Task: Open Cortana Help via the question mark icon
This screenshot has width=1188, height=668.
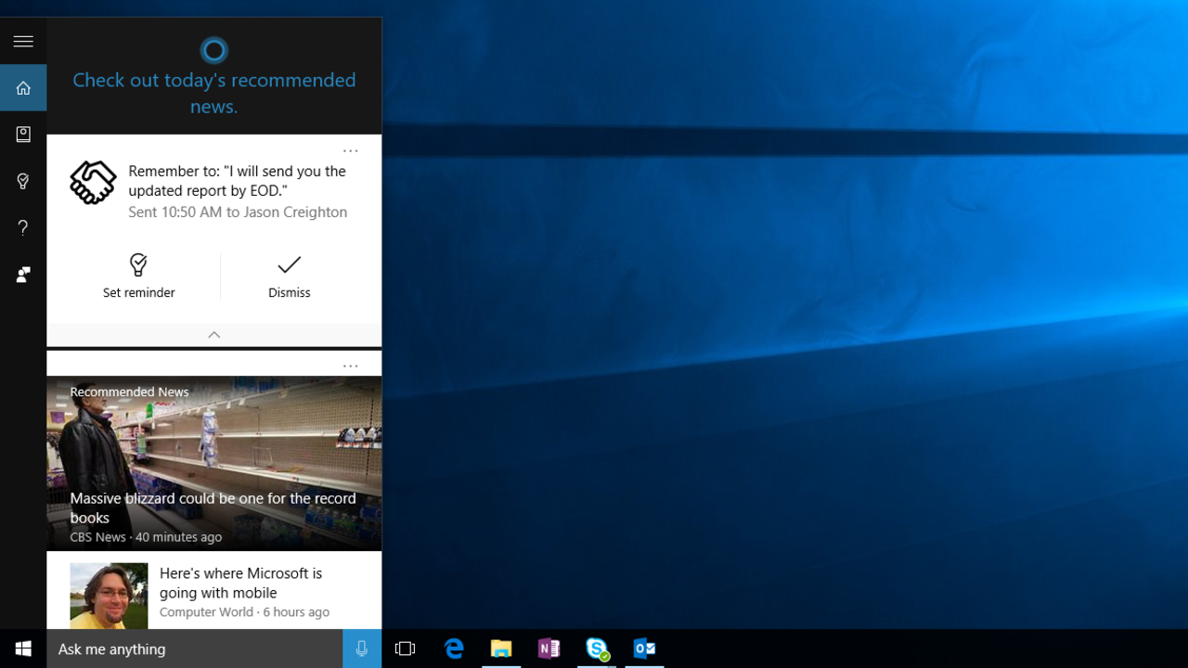Action: [x=23, y=227]
